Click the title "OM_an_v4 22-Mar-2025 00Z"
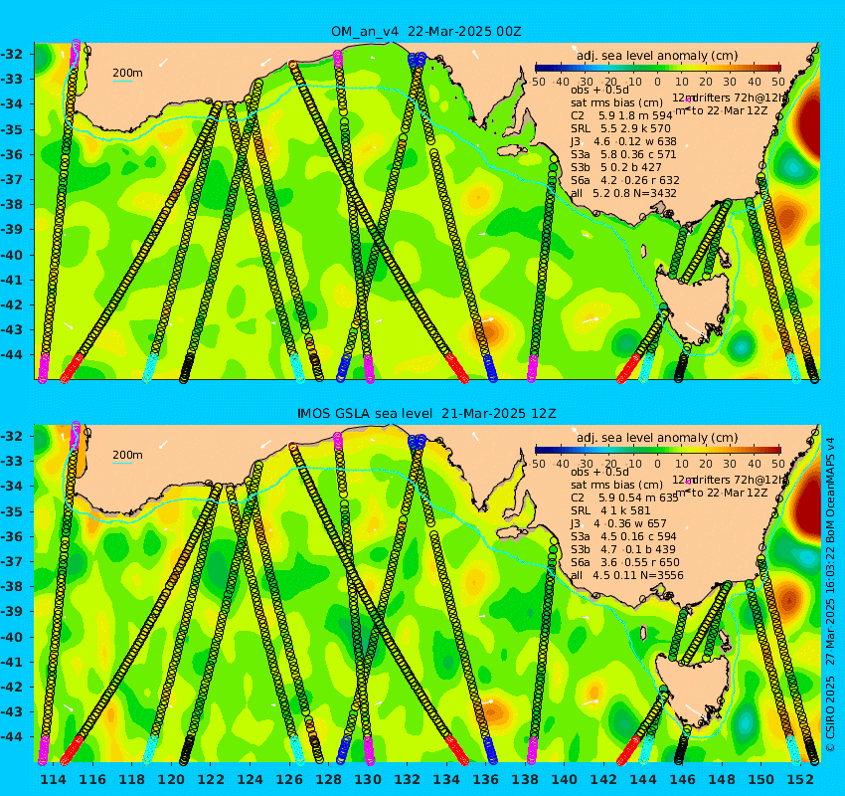The height and width of the screenshot is (796, 845). [x=425, y=31]
